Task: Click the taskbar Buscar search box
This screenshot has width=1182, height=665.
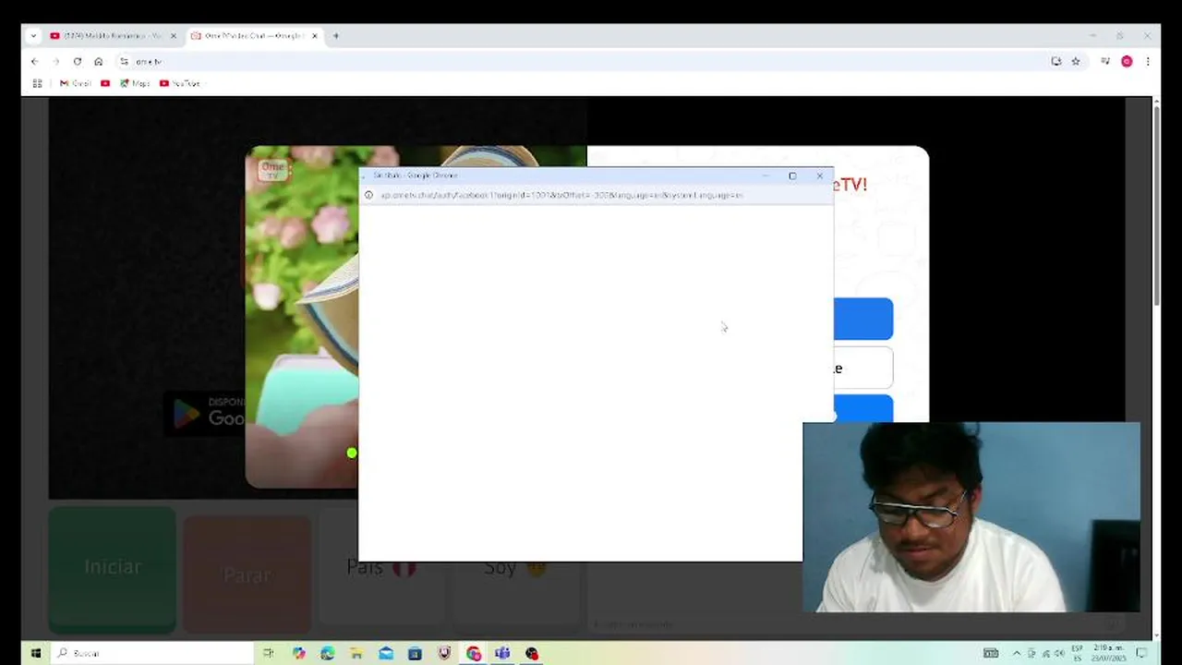Action: [x=152, y=653]
